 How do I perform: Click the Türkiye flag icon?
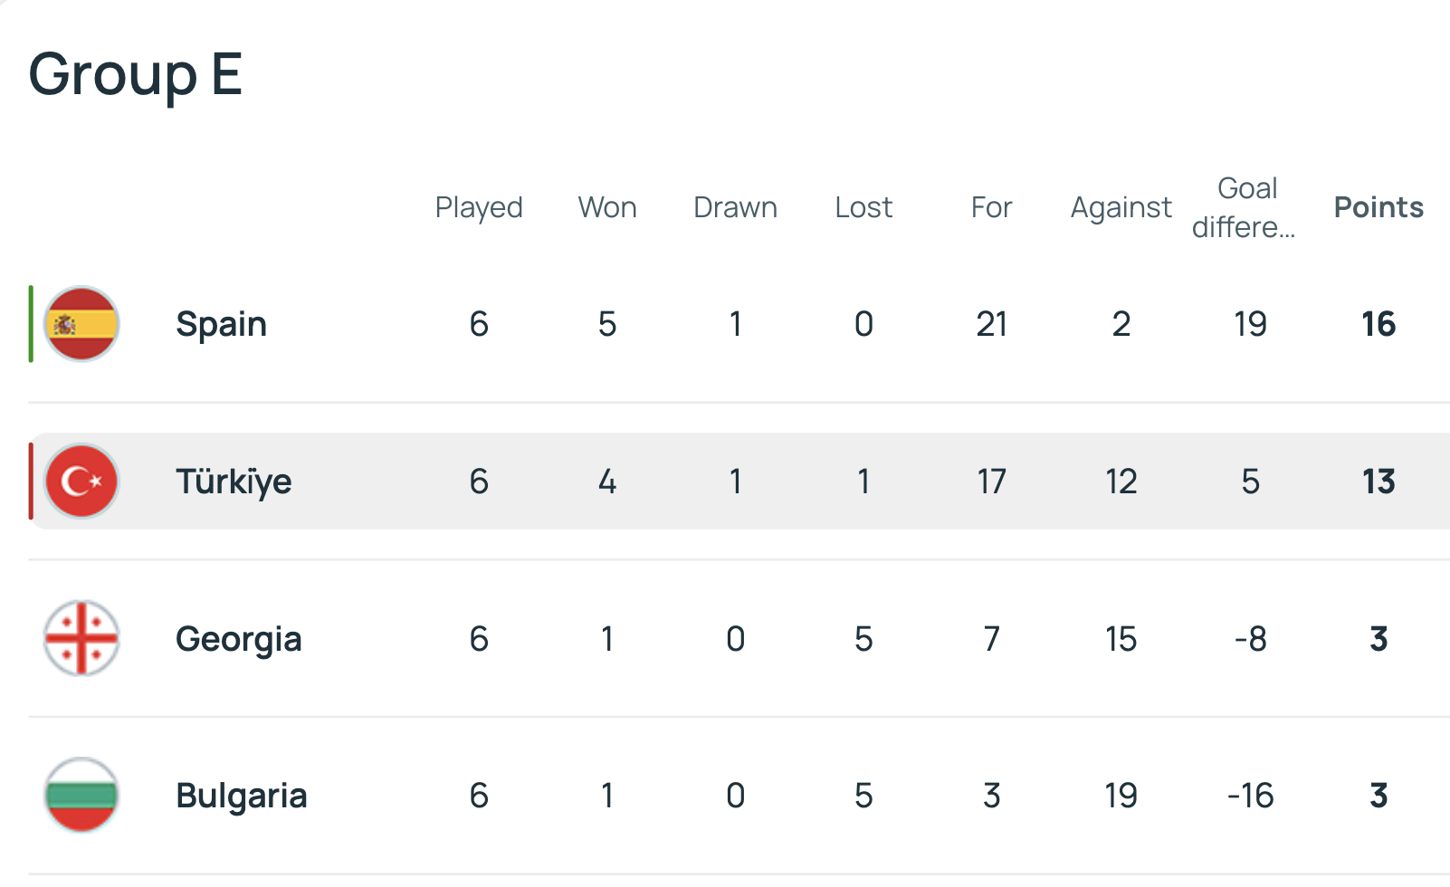pyautogui.click(x=81, y=482)
